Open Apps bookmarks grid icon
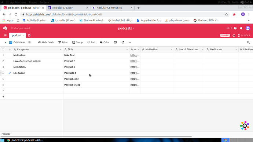 coord(4,20)
